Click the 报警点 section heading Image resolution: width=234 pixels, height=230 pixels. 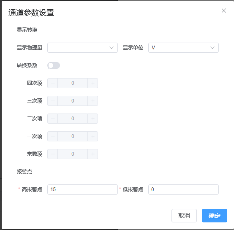click(24, 172)
